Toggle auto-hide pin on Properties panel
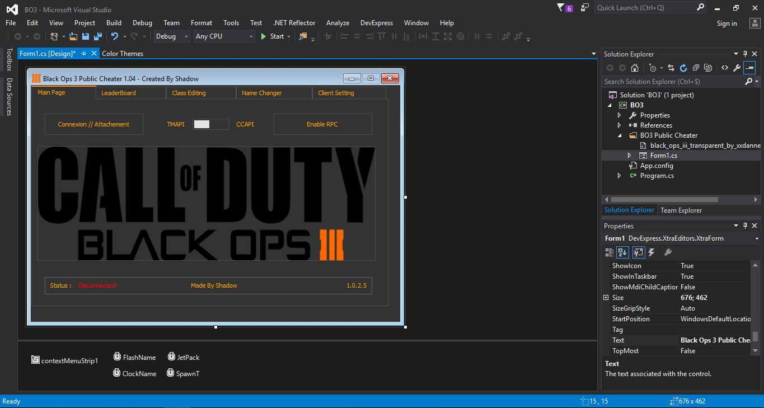Viewport: 764px width, 408px height. [x=745, y=226]
